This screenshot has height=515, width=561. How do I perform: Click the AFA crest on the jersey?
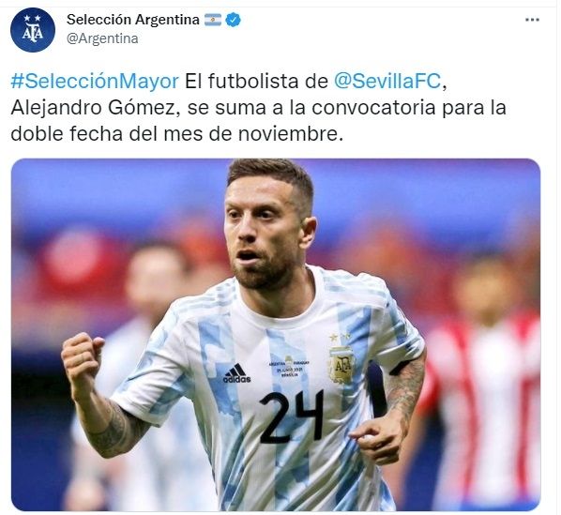341,360
